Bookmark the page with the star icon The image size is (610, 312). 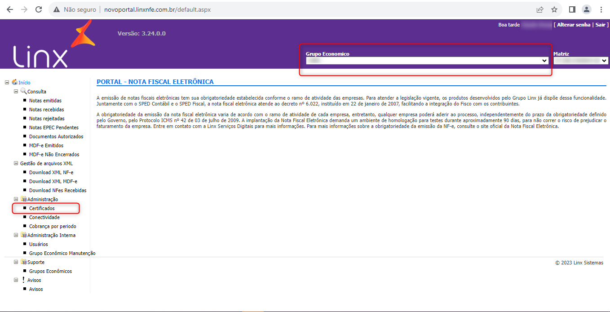point(554,9)
